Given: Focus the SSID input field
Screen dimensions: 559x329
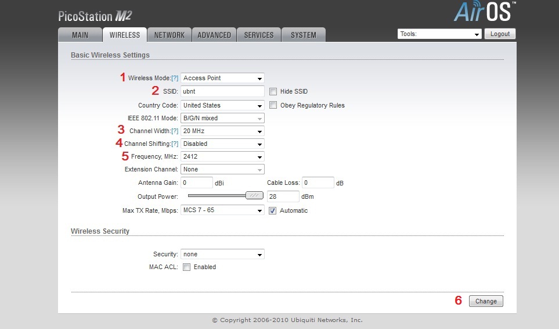Looking at the screenshot, I should pos(222,91).
